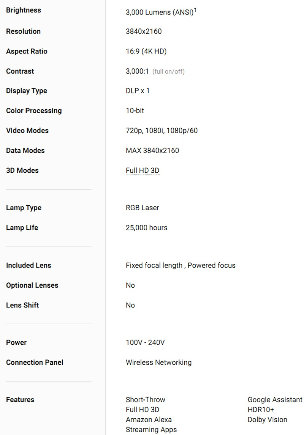
Task: Click the Brightness spec label
Action: [24, 10]
